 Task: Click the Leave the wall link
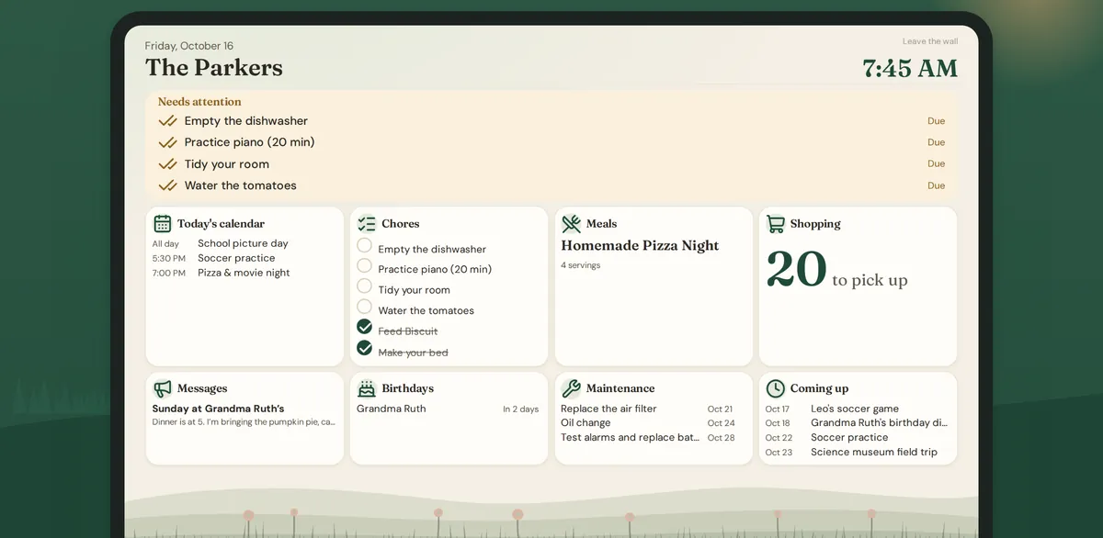(x=930, y=41)
